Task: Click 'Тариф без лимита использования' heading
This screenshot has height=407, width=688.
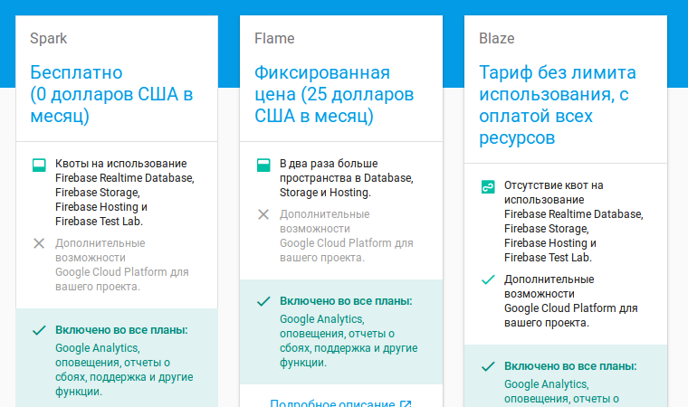Action: 558,105
